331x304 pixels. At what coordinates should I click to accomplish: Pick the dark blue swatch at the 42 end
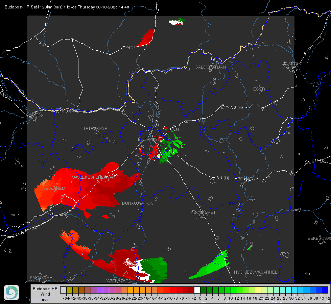[x=325, y=290]
